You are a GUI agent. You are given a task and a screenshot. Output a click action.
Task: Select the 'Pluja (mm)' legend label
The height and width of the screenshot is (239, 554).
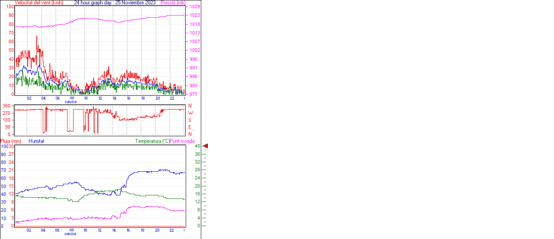[10, 141]
